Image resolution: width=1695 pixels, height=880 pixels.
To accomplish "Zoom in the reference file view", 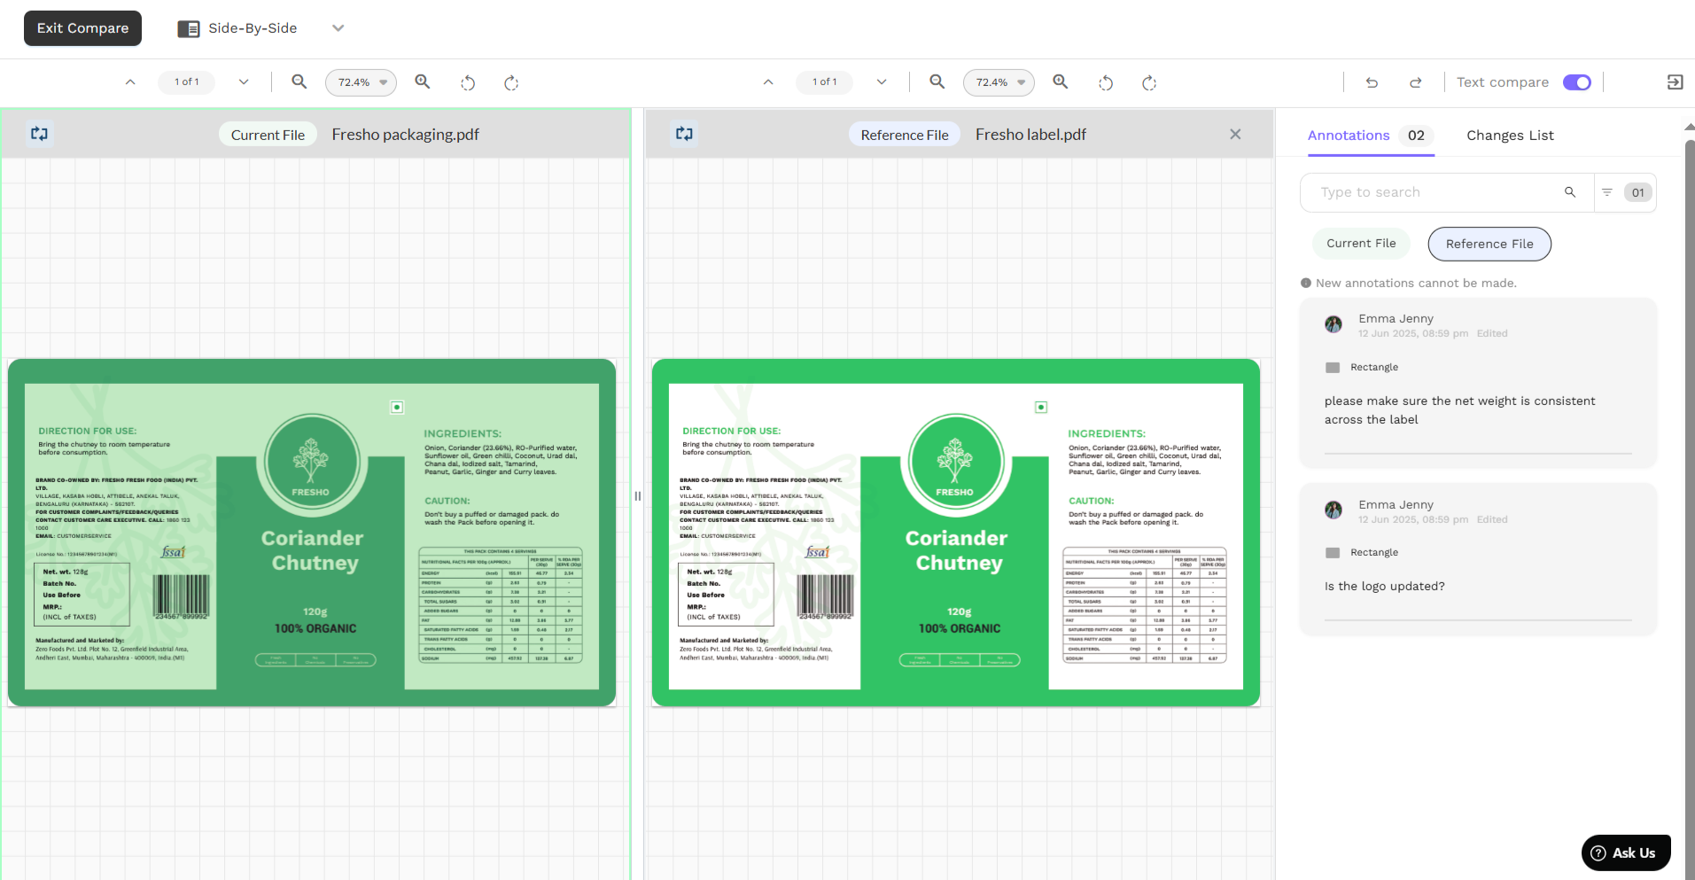I will click(x=1061, y=82).
